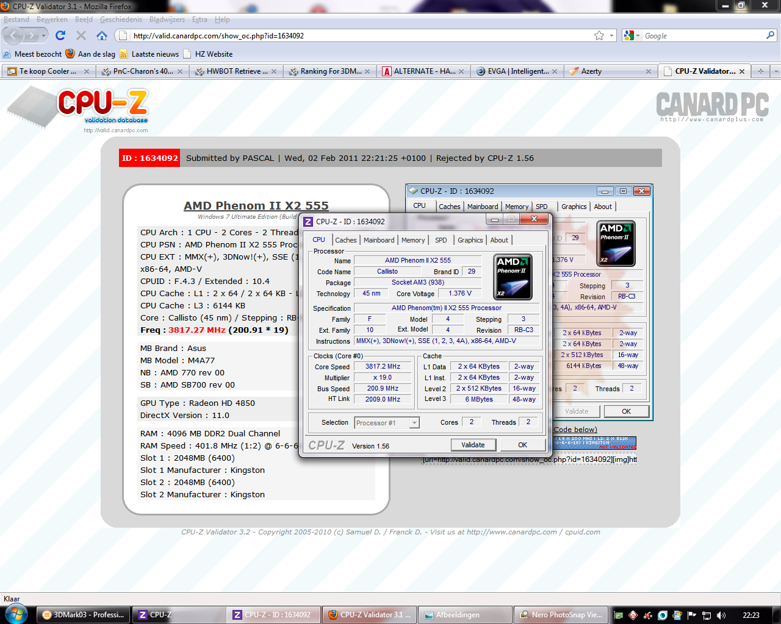The height and width of the screenshot is (624, 781).
Task: Open back/forward history dropdown arrow
Action: click(43, 35)
